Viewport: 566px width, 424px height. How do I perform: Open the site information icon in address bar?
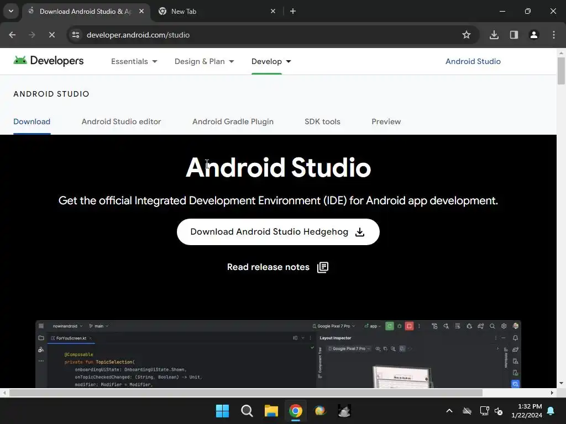(76, 35)
